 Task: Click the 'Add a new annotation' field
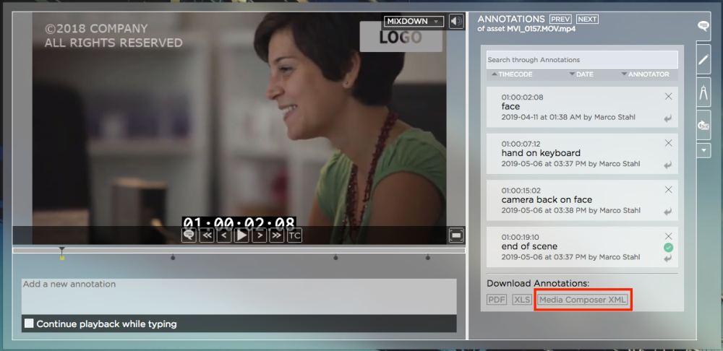click(x=239, y=296)
